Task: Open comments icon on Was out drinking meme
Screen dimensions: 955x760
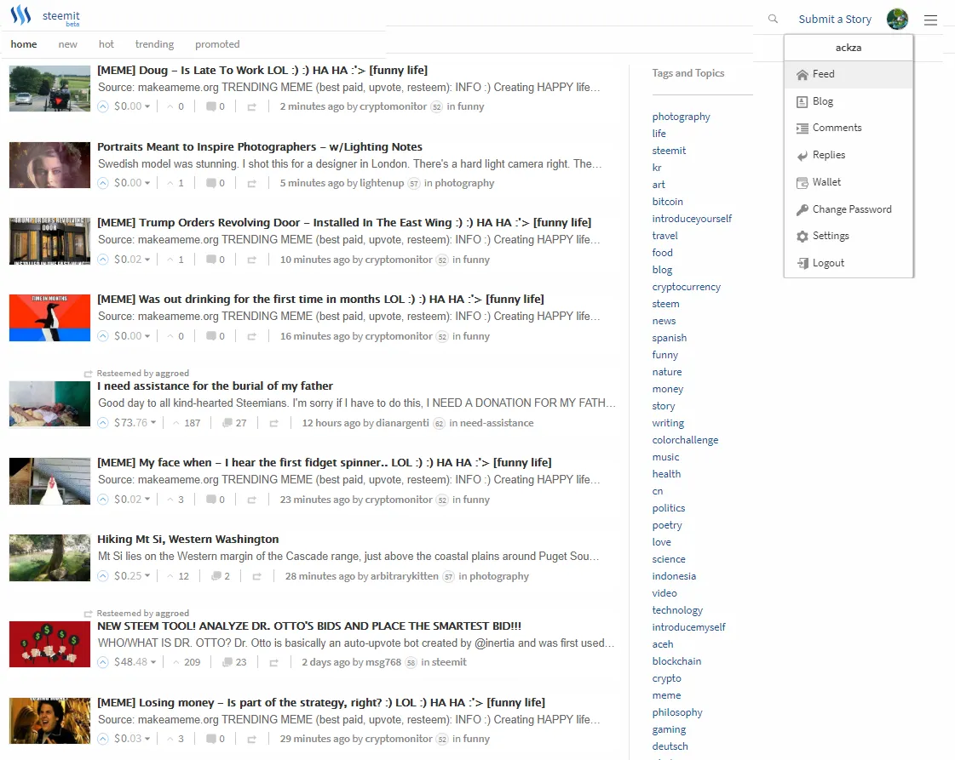Action: pos(210,336)
